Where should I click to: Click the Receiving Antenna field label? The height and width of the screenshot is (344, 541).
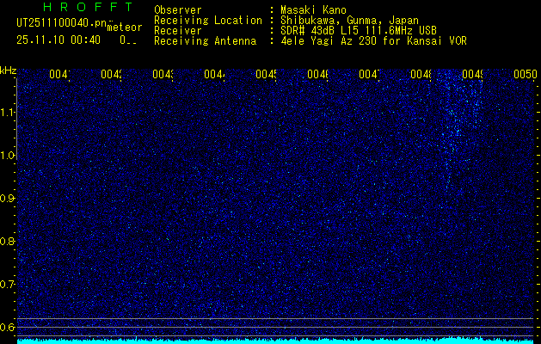click(205, 40)
